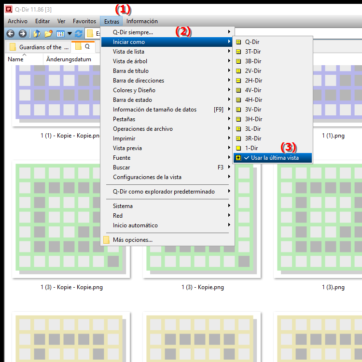The image size is (362, 362).
Task: Select the Q-Dir four-pane layout icon
Action: point(238,42)
